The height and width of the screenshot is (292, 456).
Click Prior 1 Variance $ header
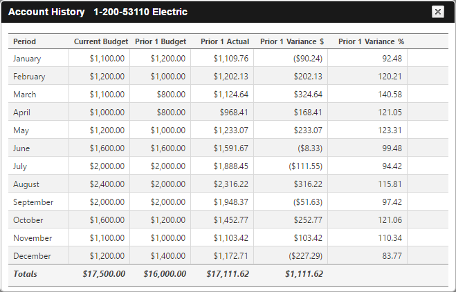click(x=292, y=41)
